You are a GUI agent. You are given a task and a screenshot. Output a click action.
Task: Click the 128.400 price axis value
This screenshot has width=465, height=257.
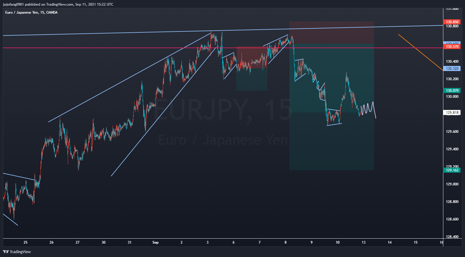(452, 237)
